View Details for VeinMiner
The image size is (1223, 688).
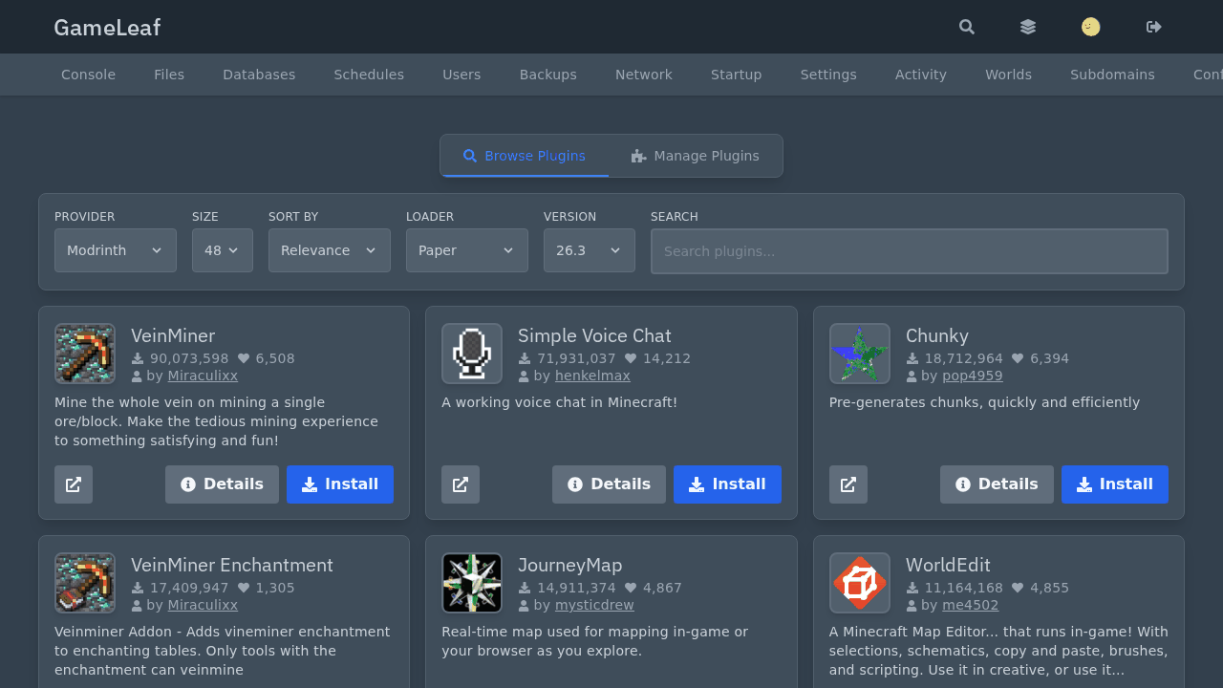point(222,484)
